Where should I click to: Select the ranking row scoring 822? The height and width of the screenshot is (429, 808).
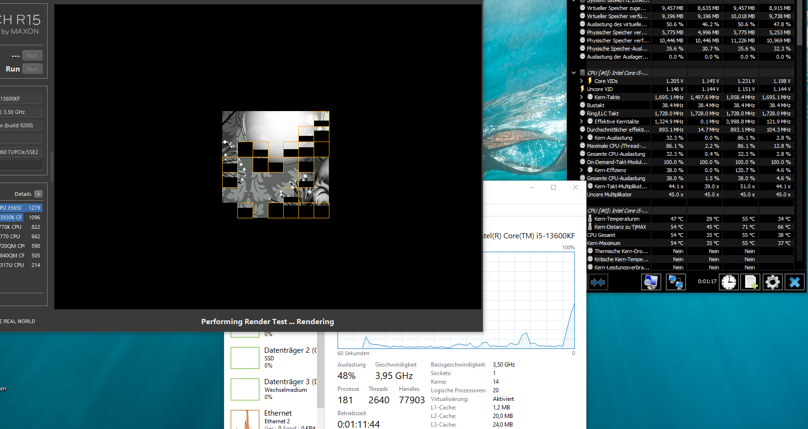pyautogui.click(x=21, y=227)
